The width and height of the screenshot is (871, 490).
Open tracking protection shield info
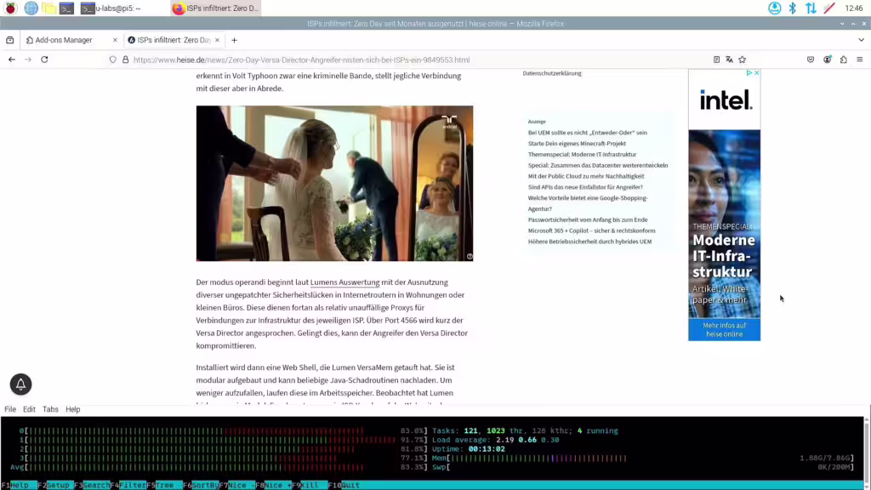coord(113,60)
